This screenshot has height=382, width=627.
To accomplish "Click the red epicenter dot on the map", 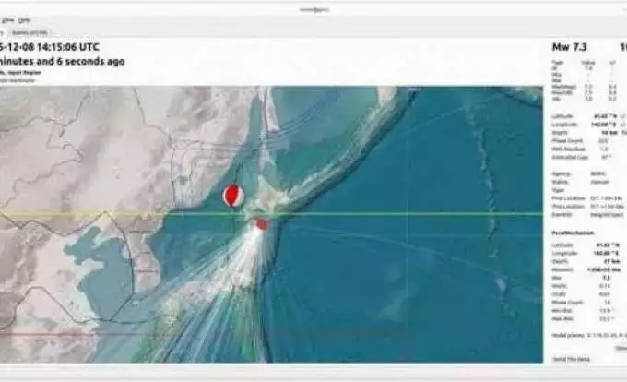I will coord(261,224).
